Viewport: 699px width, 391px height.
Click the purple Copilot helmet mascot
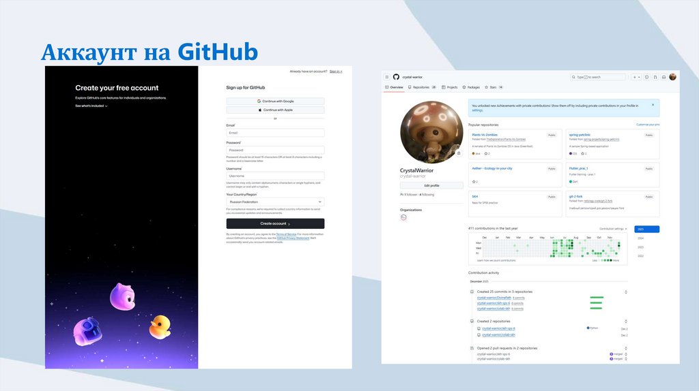tap(87, 332)
